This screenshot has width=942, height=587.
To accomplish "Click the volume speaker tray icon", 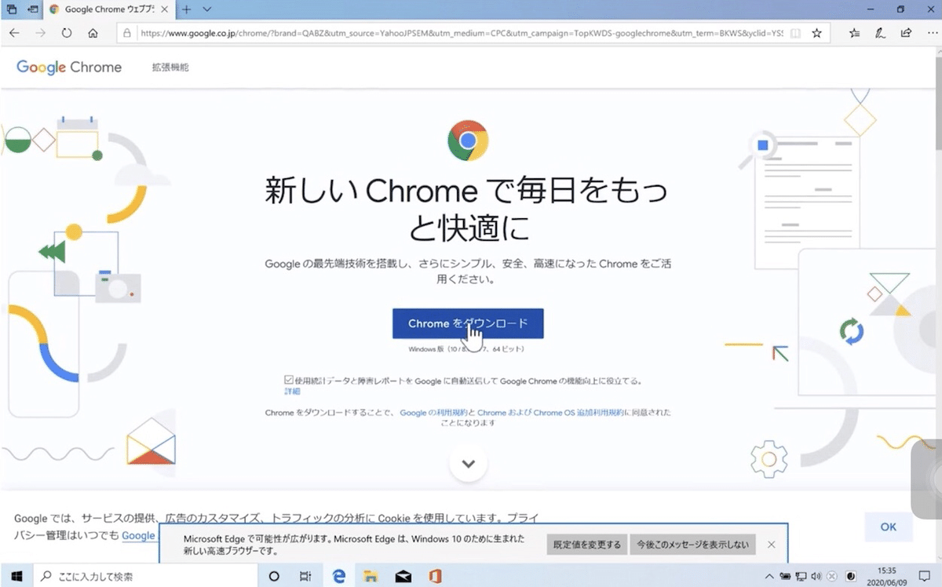I will (818, 576).
